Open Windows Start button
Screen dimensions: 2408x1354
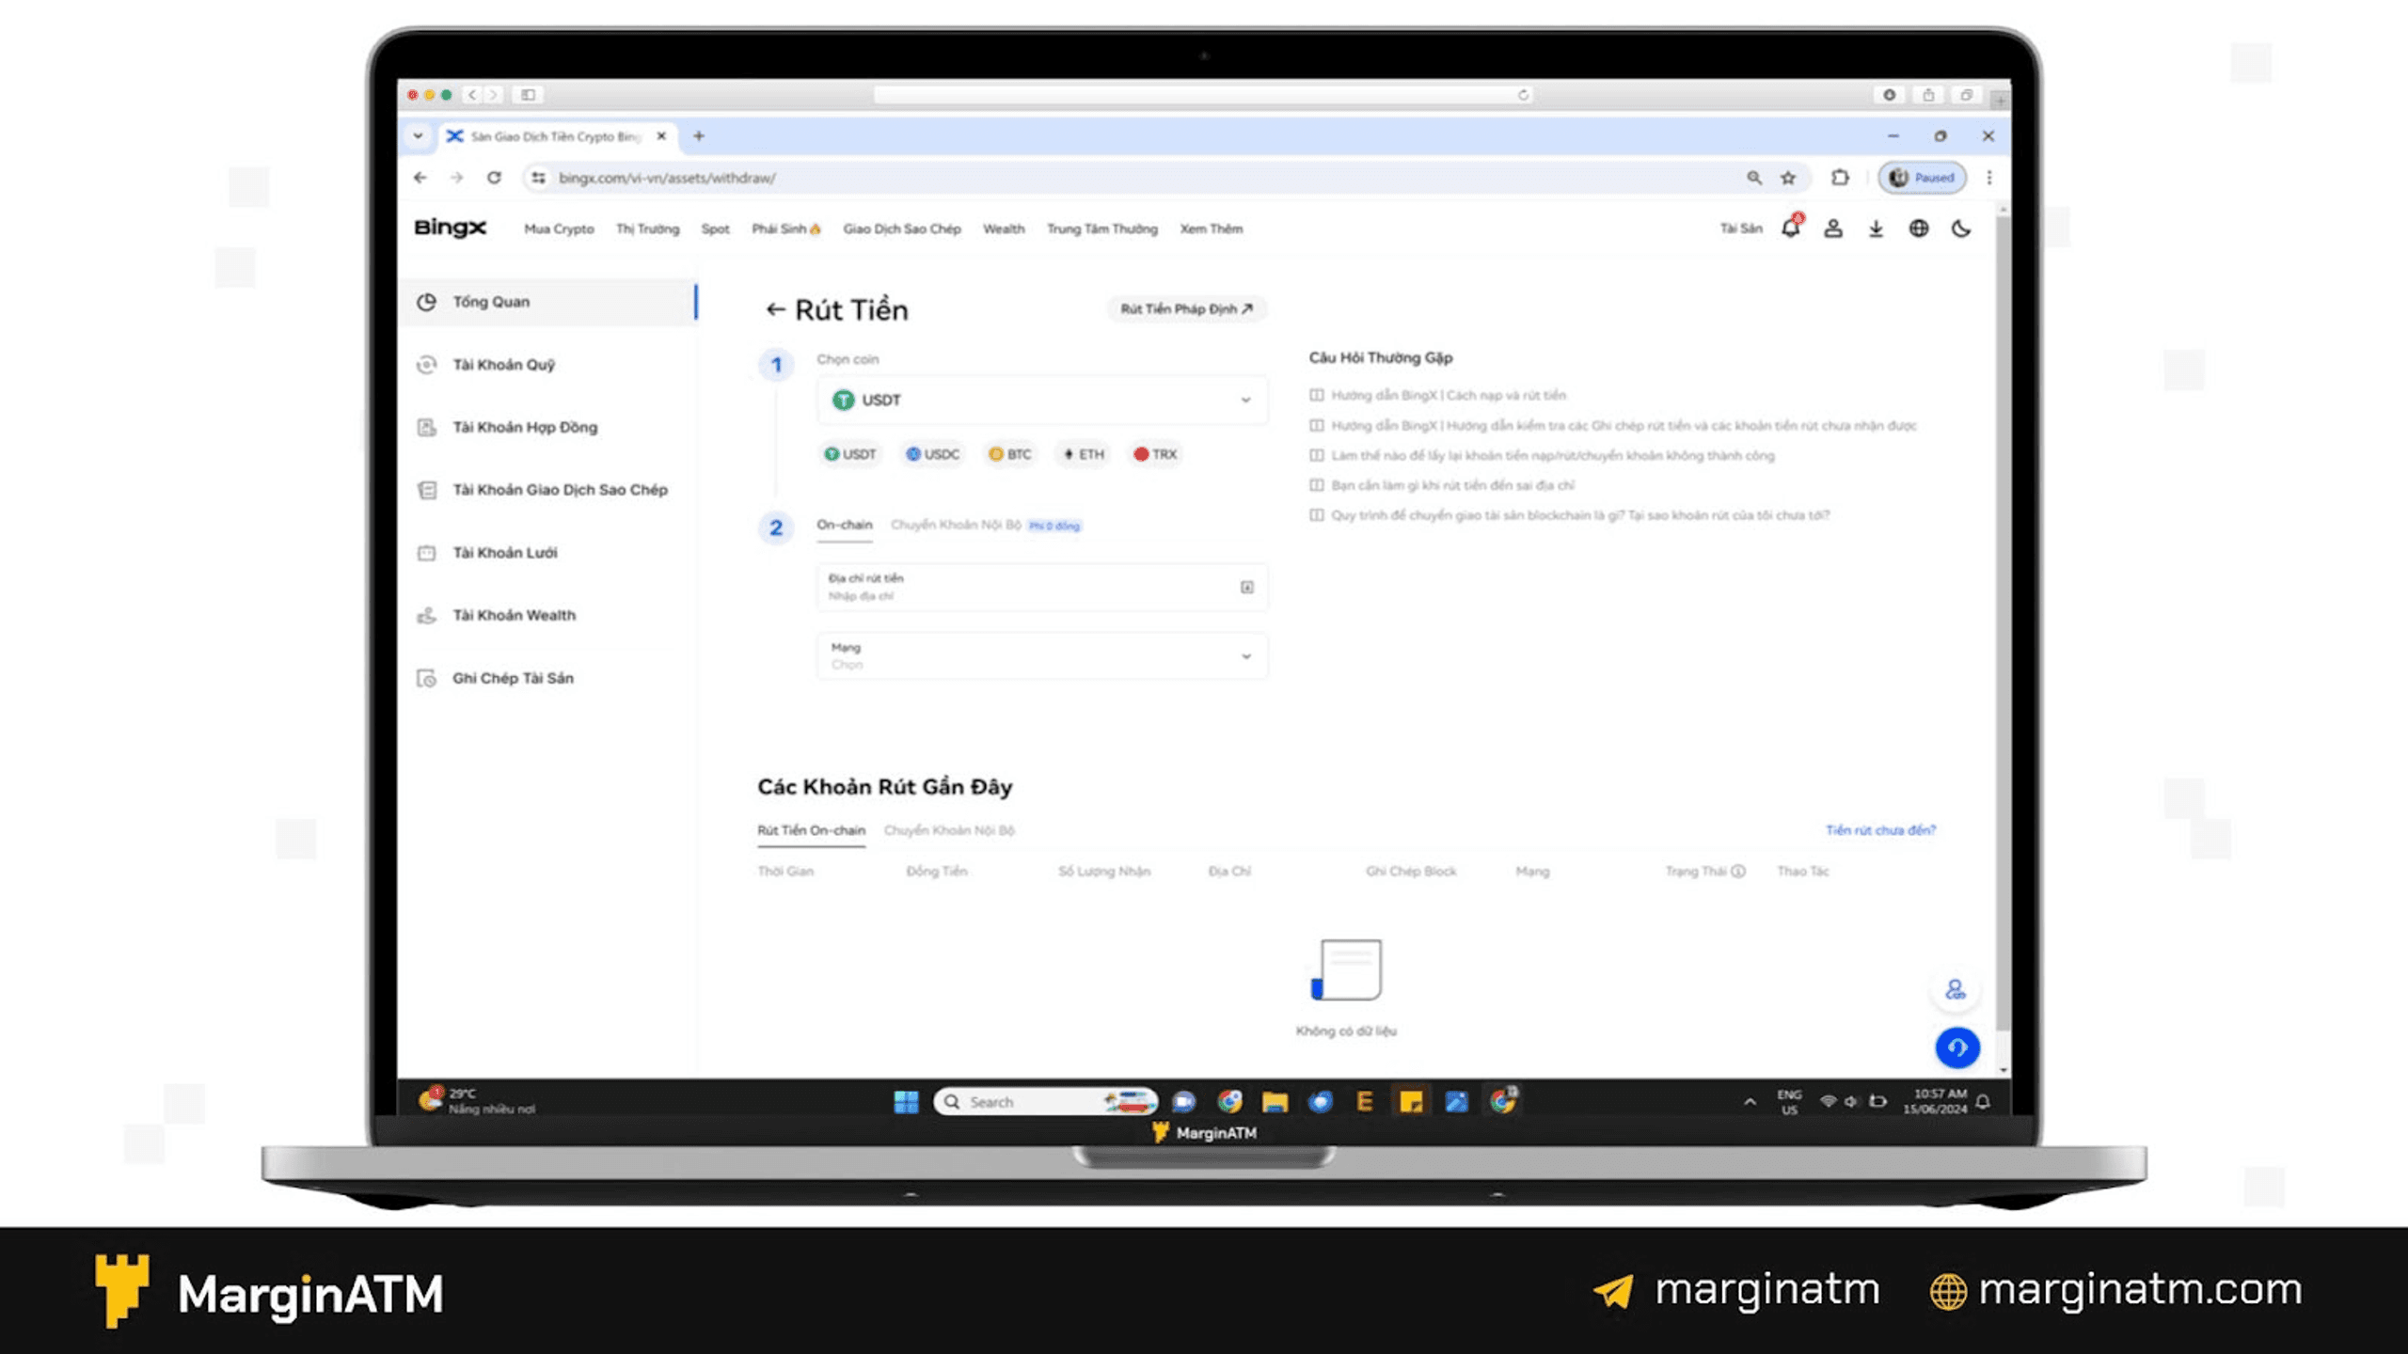pos(906,1102)
